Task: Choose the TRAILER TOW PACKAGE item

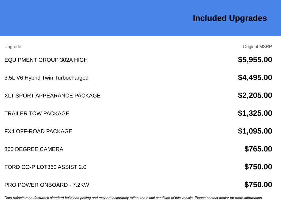Action: 37,113
